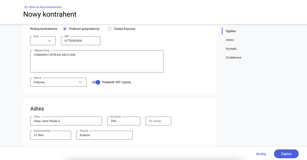The image size is (307, 160).
Task: Click into the NIP field
Action: (x=80, y=41)
